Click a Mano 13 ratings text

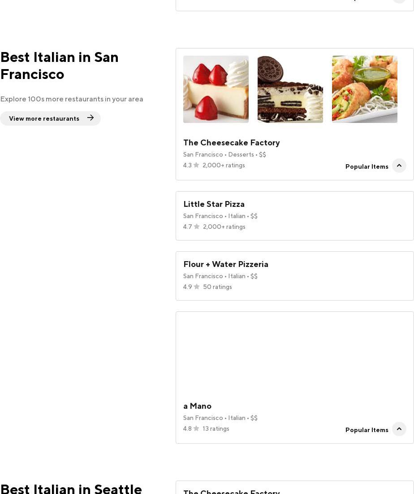pyautogui.click(x=216, y=428)
